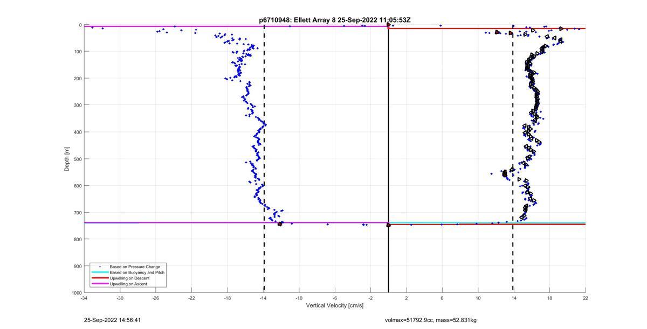Select legend entry Upwelling on Ascent
The height and width of the screenshot is (329, 647).
pyautogui.click(x=129, y=284)
